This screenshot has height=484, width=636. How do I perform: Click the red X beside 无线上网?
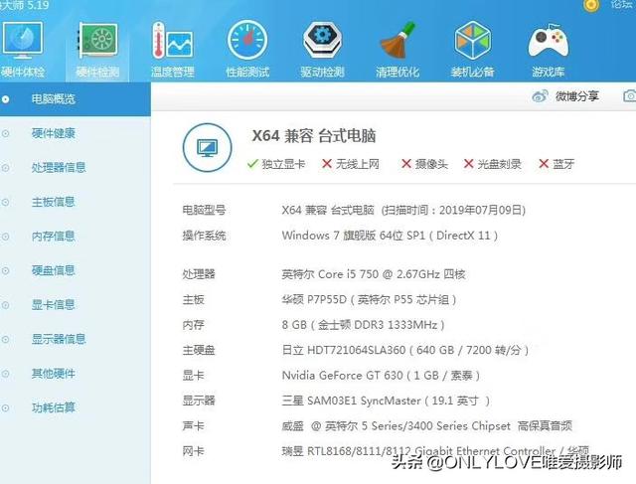(x=327, y=164)
